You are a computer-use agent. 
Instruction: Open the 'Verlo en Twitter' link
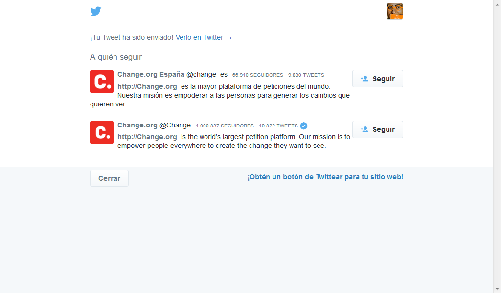click(x=204, y=37)
